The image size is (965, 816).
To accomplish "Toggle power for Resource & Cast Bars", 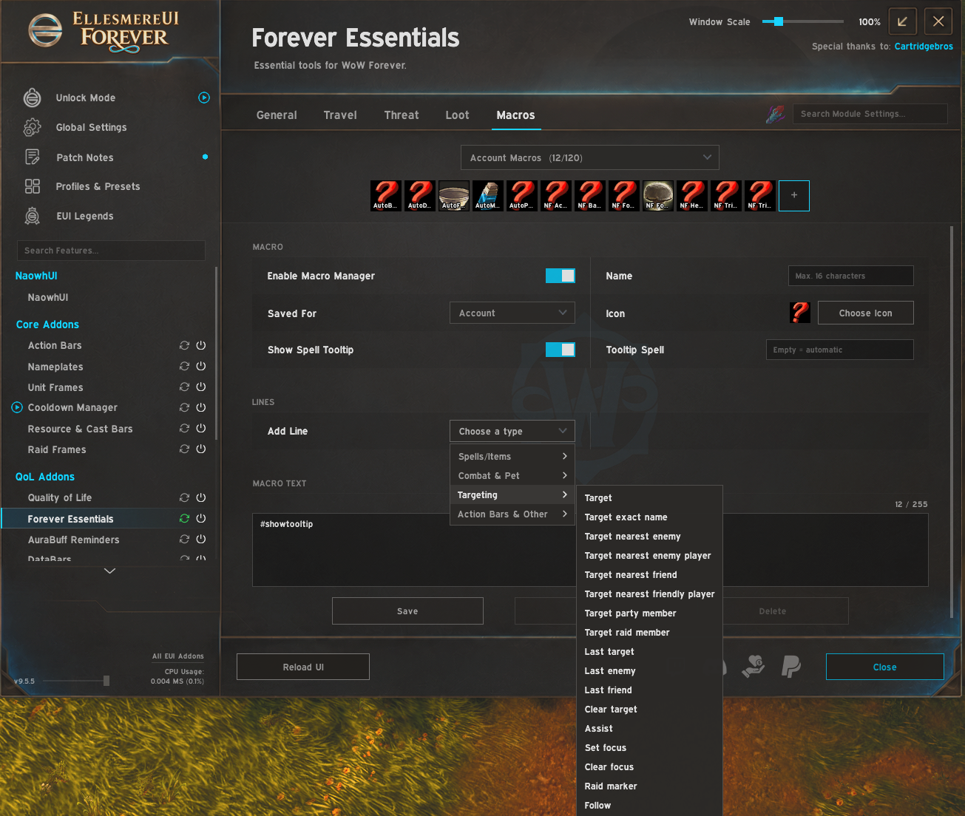I will click(x=201, y=428).
